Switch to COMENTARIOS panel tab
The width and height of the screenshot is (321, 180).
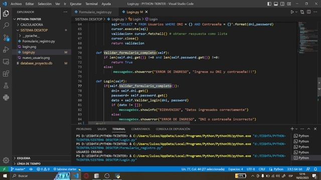[140, 129]
